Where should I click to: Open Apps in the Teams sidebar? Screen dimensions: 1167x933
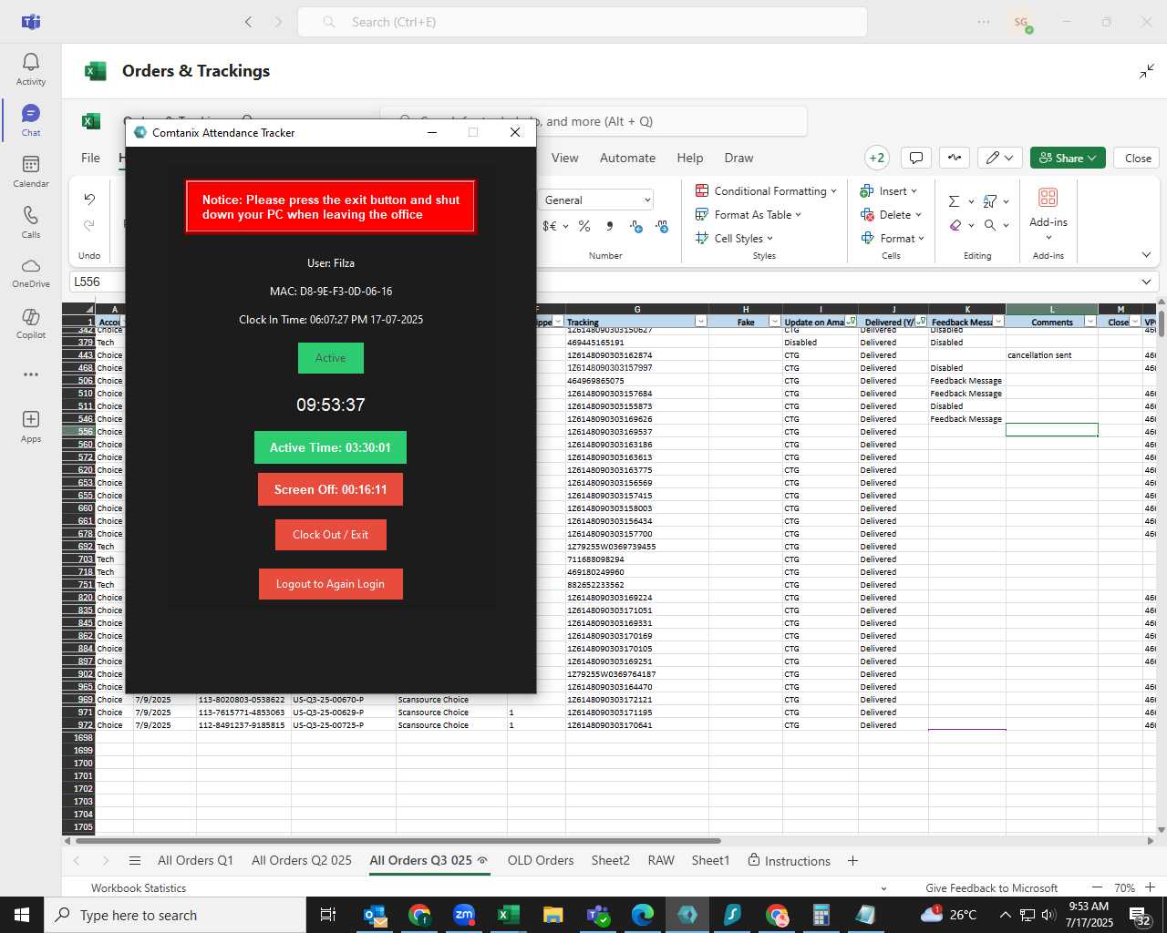click(31, 425)
